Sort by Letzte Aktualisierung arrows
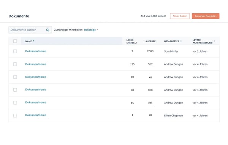The image size is (228, 145). coord(214,41)
